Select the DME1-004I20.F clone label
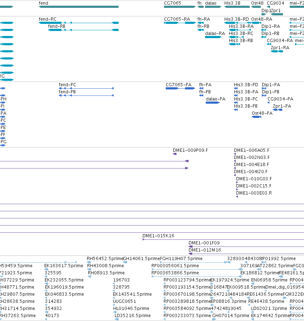 pyautogui.click(x=251, y=172)
